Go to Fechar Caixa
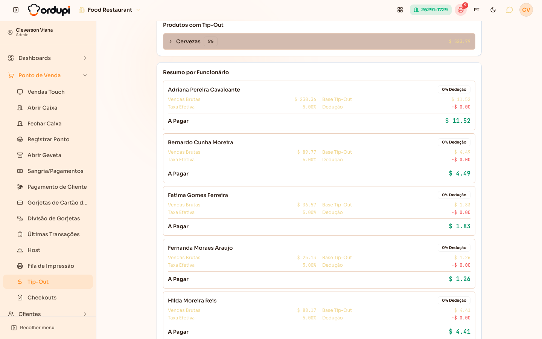This screenshot has width=542, height=339. (x=48, y=124)
